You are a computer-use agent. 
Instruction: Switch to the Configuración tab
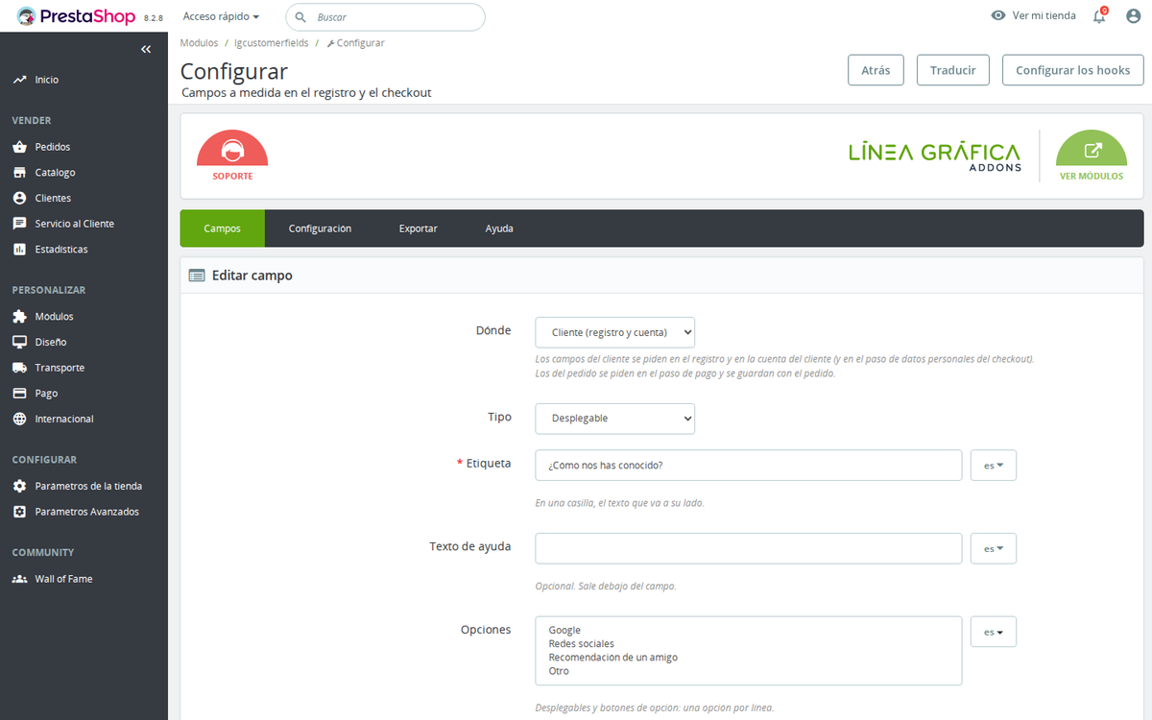[320, 228]
